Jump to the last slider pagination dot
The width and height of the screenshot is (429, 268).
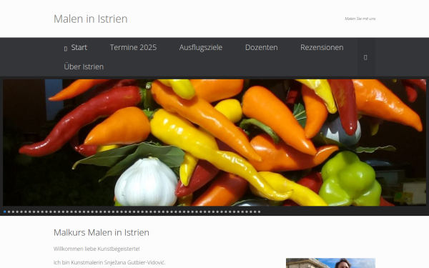coord(259,212)
